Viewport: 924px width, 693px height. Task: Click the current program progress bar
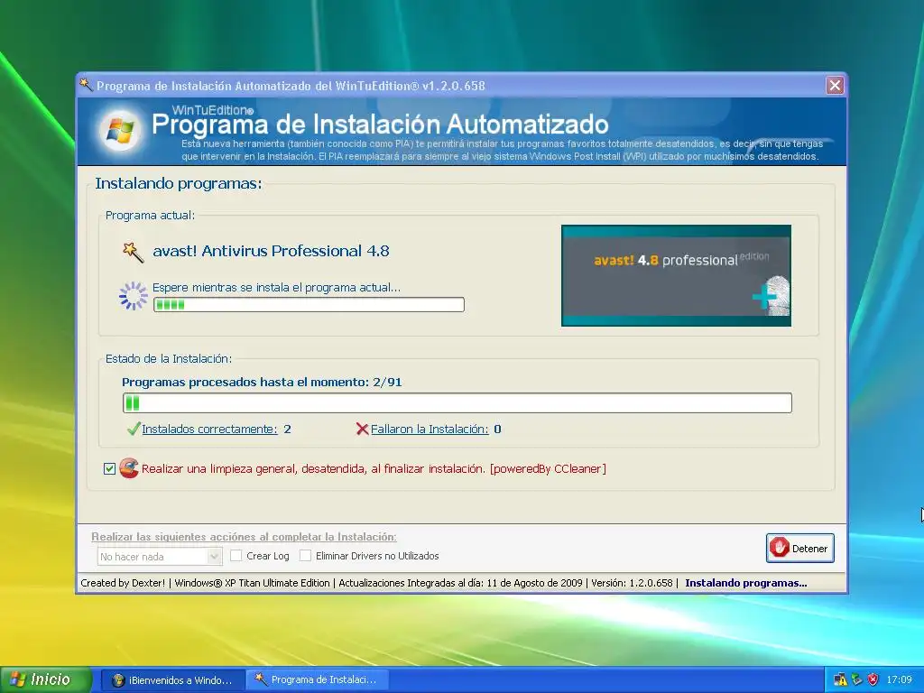[309, 305]
